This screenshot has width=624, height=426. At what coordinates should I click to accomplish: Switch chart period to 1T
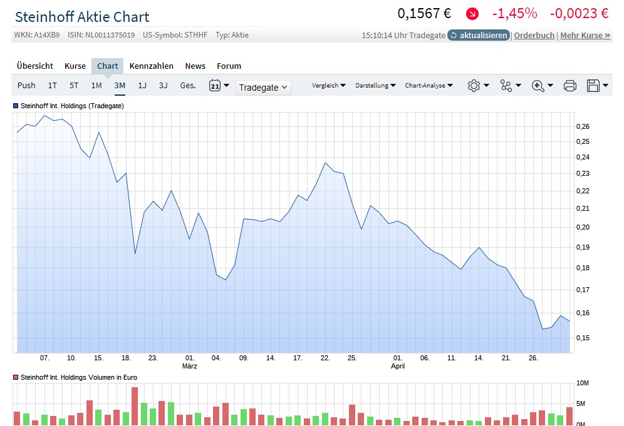[52, 85]
